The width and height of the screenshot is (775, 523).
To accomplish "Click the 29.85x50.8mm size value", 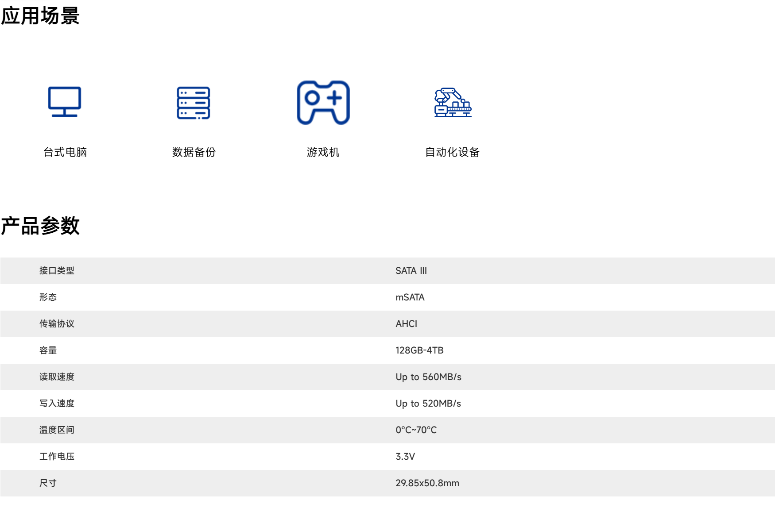I will tap(427, 483).
